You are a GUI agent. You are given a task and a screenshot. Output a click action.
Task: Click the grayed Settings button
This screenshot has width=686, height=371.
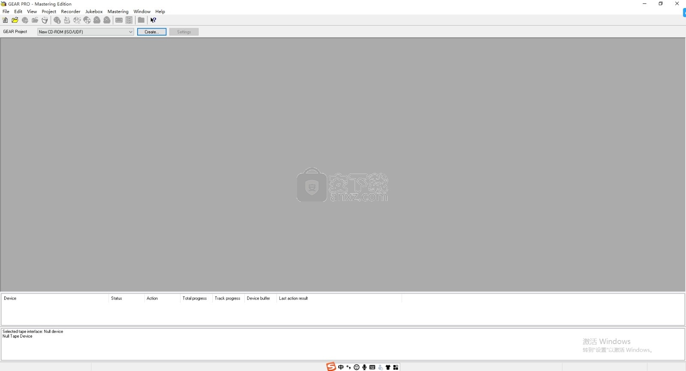184,32
